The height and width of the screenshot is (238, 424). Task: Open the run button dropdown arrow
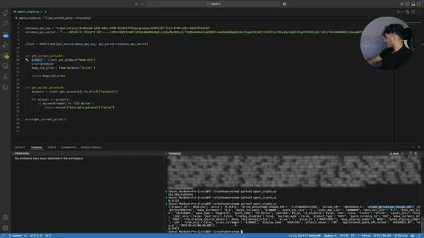(x=402, y=12)
